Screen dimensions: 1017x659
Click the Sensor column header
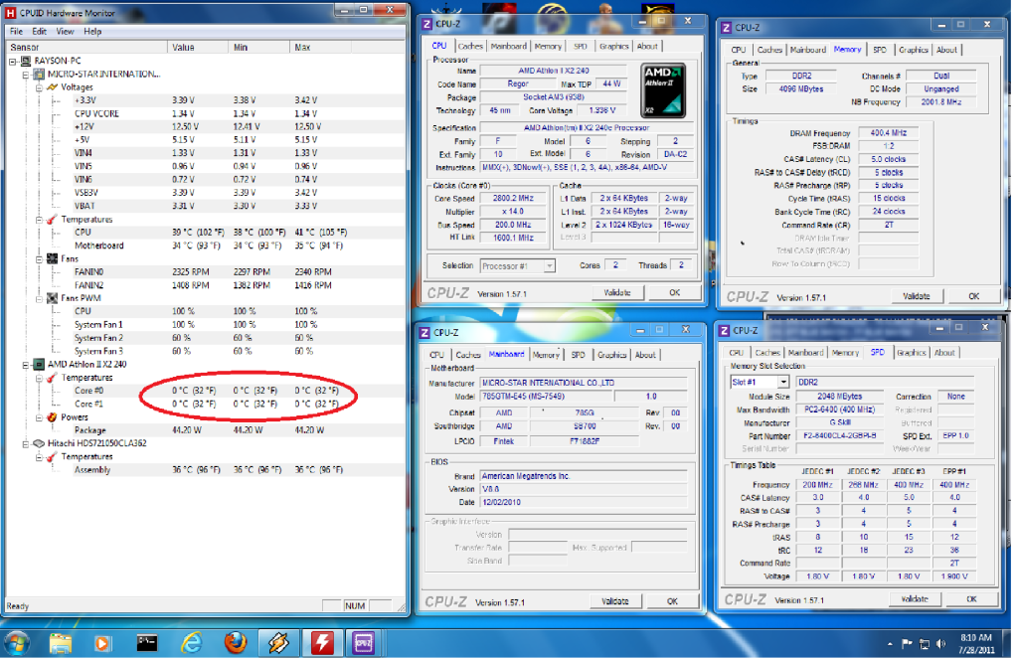click(86, 48)
